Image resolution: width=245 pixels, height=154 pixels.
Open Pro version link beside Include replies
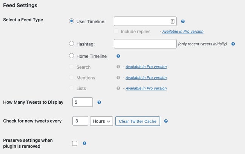pyautogui.click(x=183, y=32)
